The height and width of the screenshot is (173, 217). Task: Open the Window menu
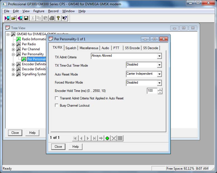[x=69, y=11]
